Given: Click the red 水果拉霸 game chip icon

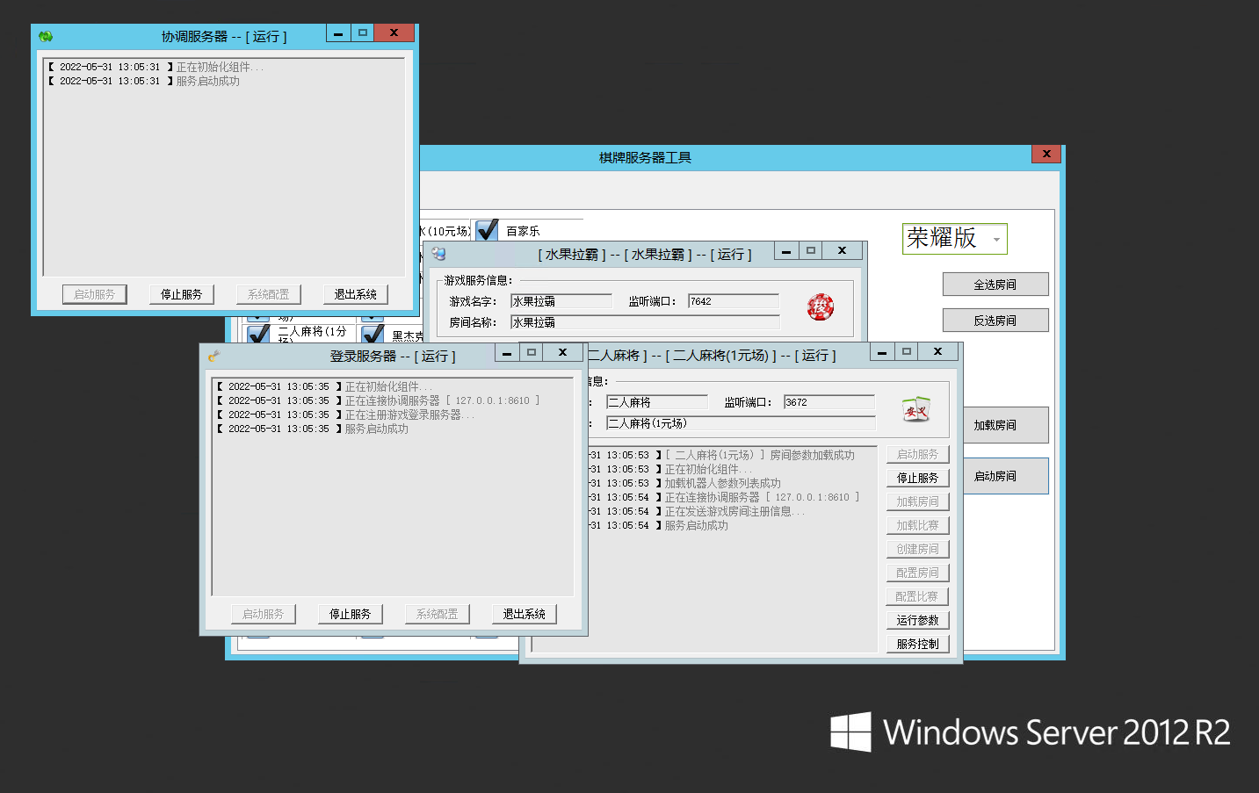Looking at the screenshot, I should (x=820, y=306).
